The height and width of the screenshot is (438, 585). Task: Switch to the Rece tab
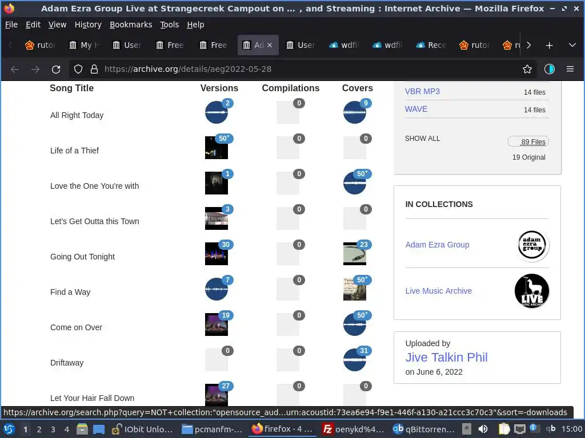(431, 46)
